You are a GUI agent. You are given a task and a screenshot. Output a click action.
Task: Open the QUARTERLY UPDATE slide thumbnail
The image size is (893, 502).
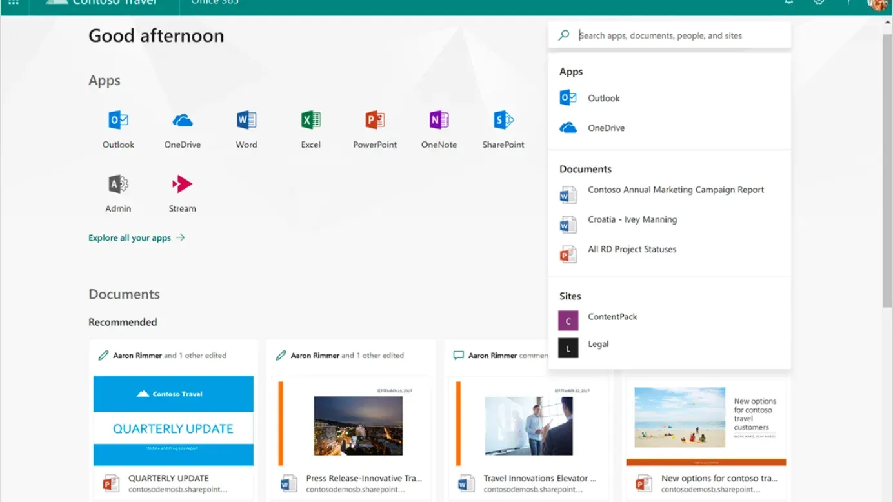pyautogui.click(x=174, y=421)
